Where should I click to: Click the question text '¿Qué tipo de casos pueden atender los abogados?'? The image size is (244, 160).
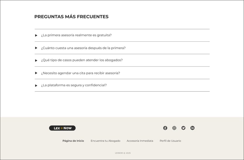pos(82,60)
